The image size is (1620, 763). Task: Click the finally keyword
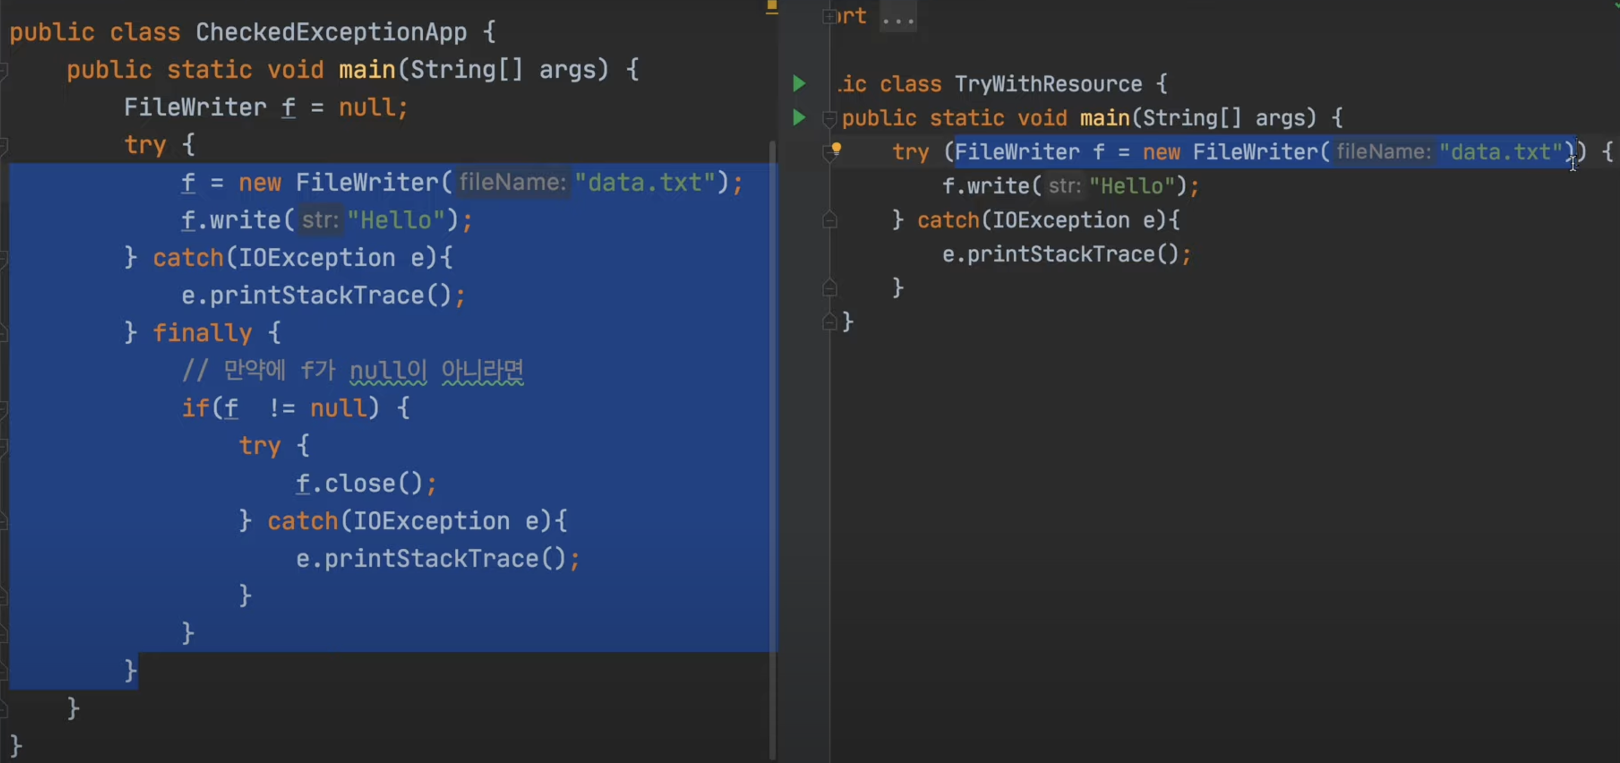(202, 333)
